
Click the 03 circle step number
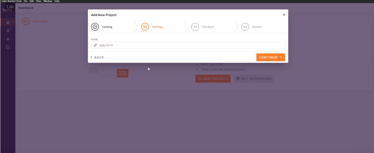195,27
